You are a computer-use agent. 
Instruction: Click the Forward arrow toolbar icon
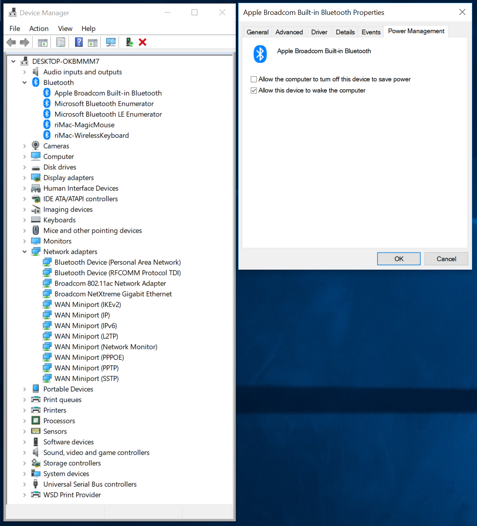(25, 42)
